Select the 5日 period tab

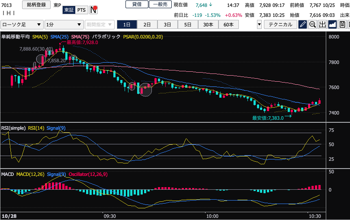tap(188, 25)
